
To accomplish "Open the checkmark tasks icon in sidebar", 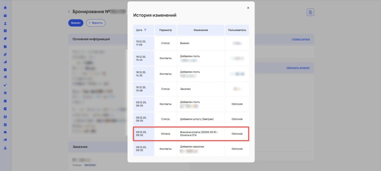I will (x=5, y=70).
